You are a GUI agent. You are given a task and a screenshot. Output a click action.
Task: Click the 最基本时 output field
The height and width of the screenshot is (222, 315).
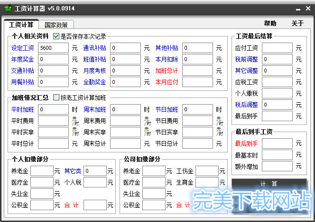pos(277,155)
